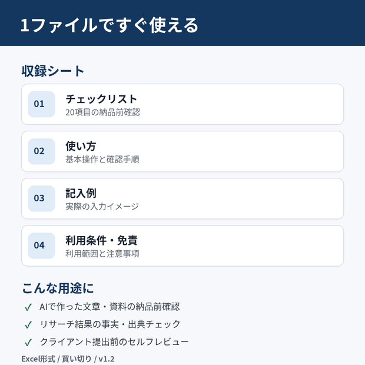Select the 記入例 sheet card
The image size is (365, 365).
click(x=182, y=198)
